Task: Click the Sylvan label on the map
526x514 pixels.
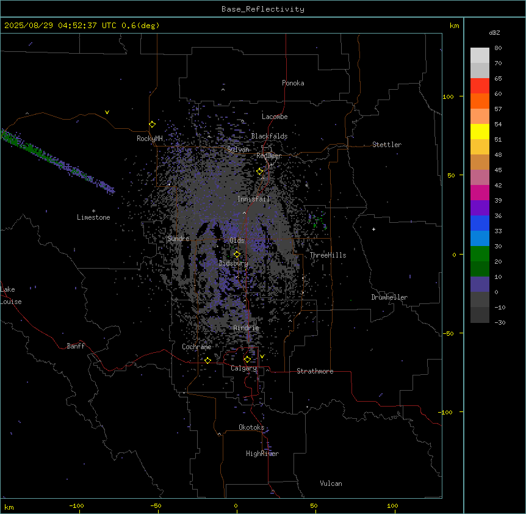Action: point(238,150)
